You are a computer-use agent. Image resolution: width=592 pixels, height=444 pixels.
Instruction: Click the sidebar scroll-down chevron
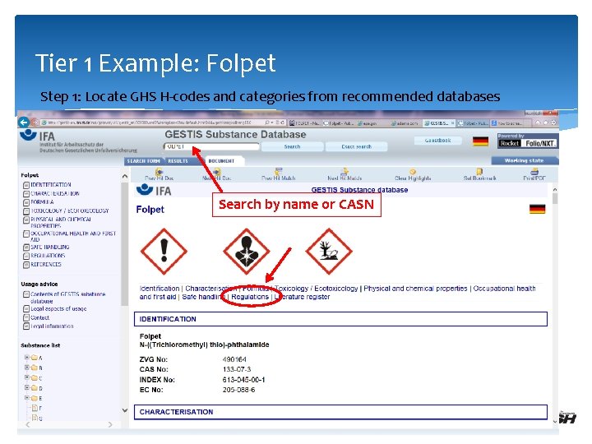(x=125, y=410)
